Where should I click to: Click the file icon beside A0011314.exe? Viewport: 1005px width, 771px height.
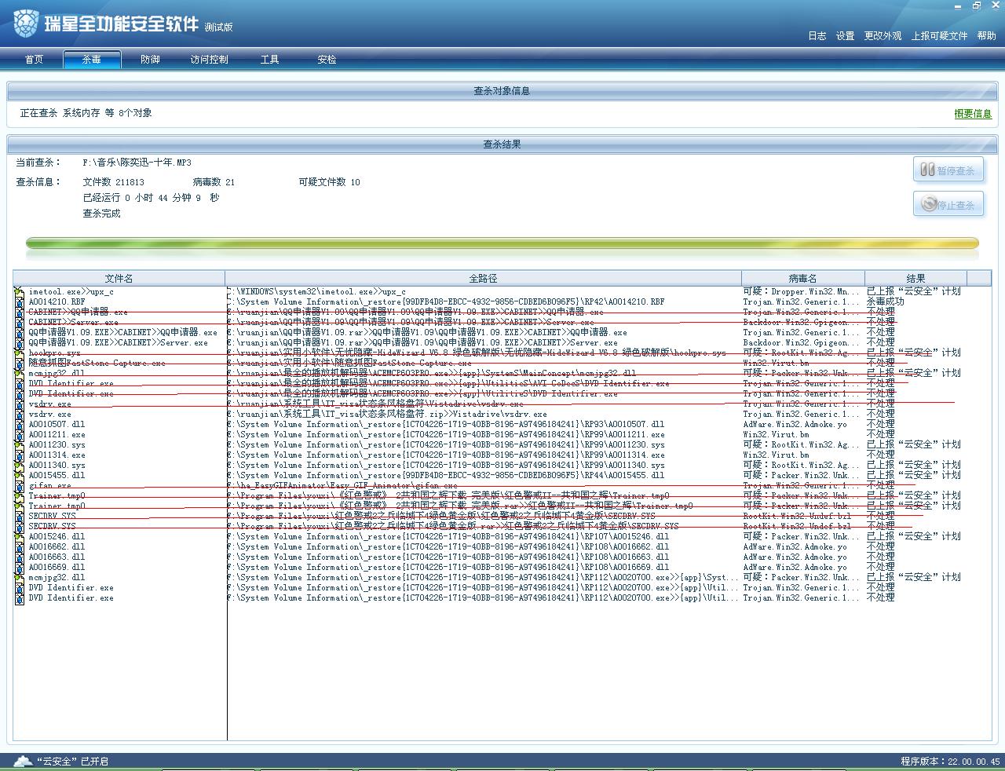click(x=19, y=455)
